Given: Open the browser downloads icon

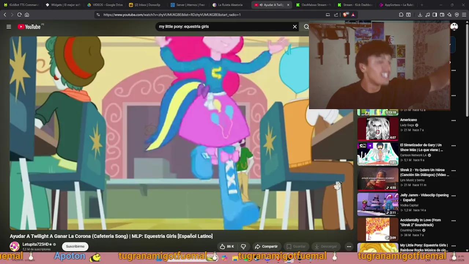Looking at the screenshot, I should [420, 15].
